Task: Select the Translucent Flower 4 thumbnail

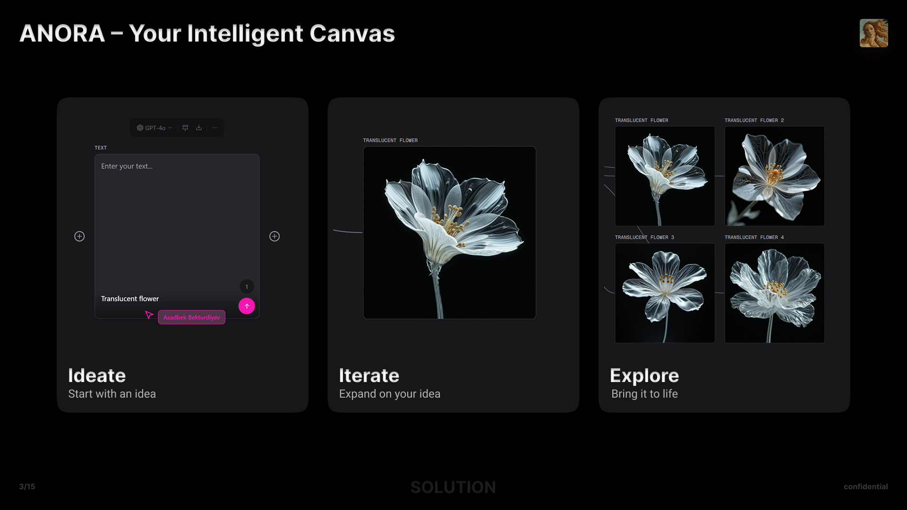Action: [775, 293]
